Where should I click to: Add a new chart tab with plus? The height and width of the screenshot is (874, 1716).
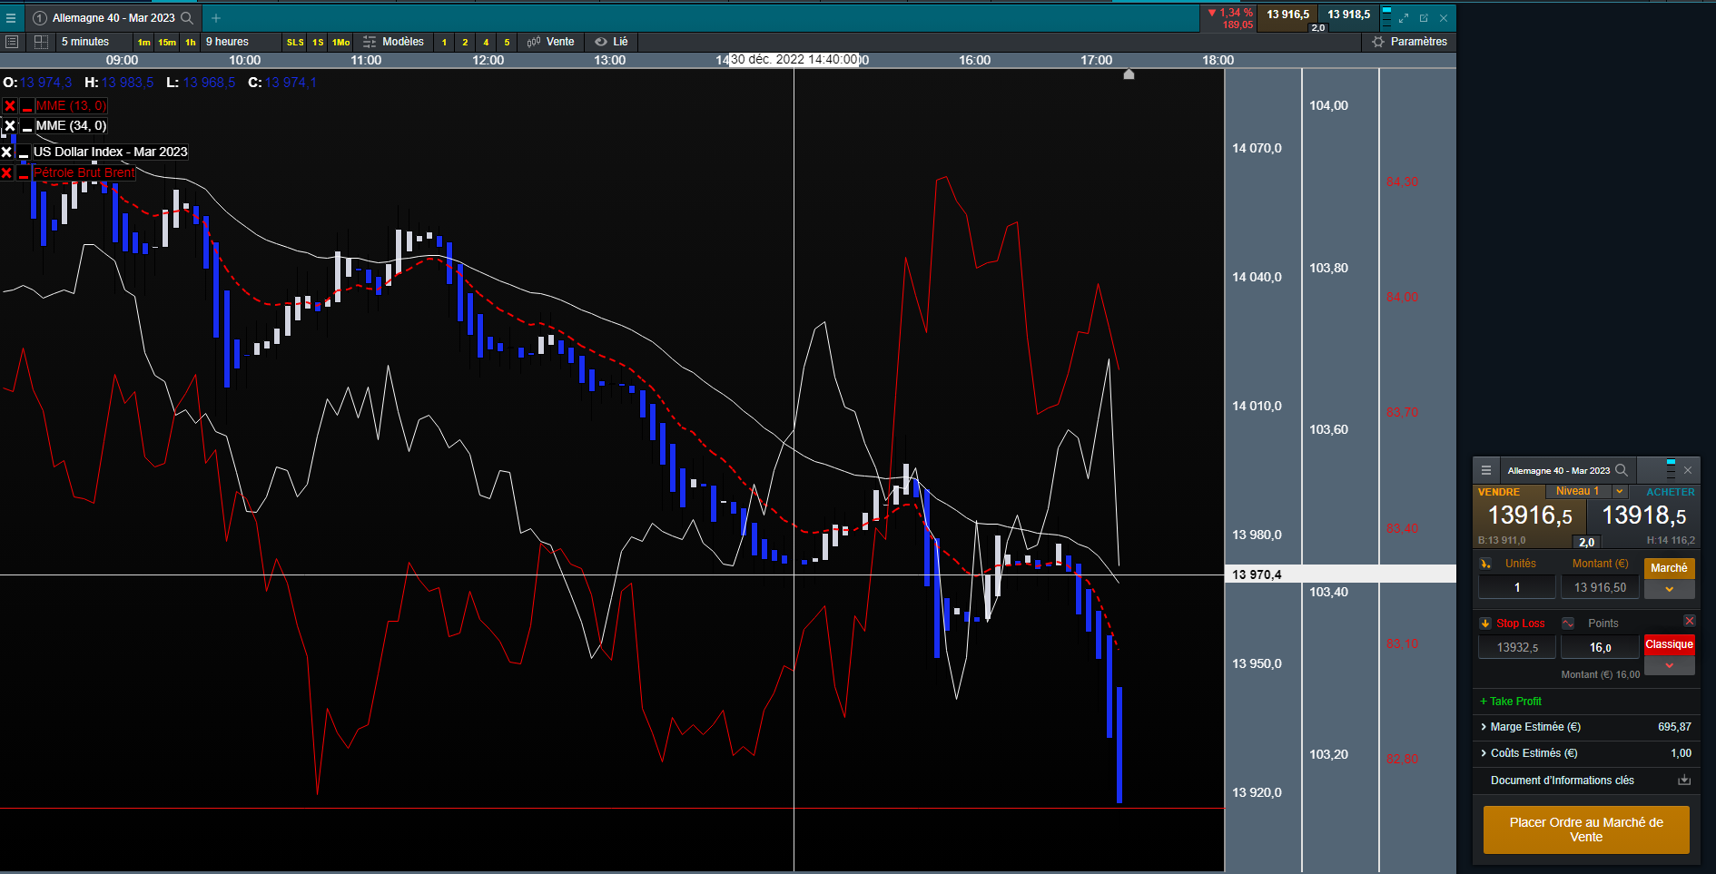[216, 18]
